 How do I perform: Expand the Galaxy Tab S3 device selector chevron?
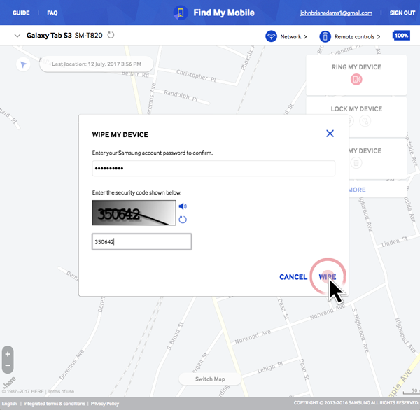(x=17, y=36)
